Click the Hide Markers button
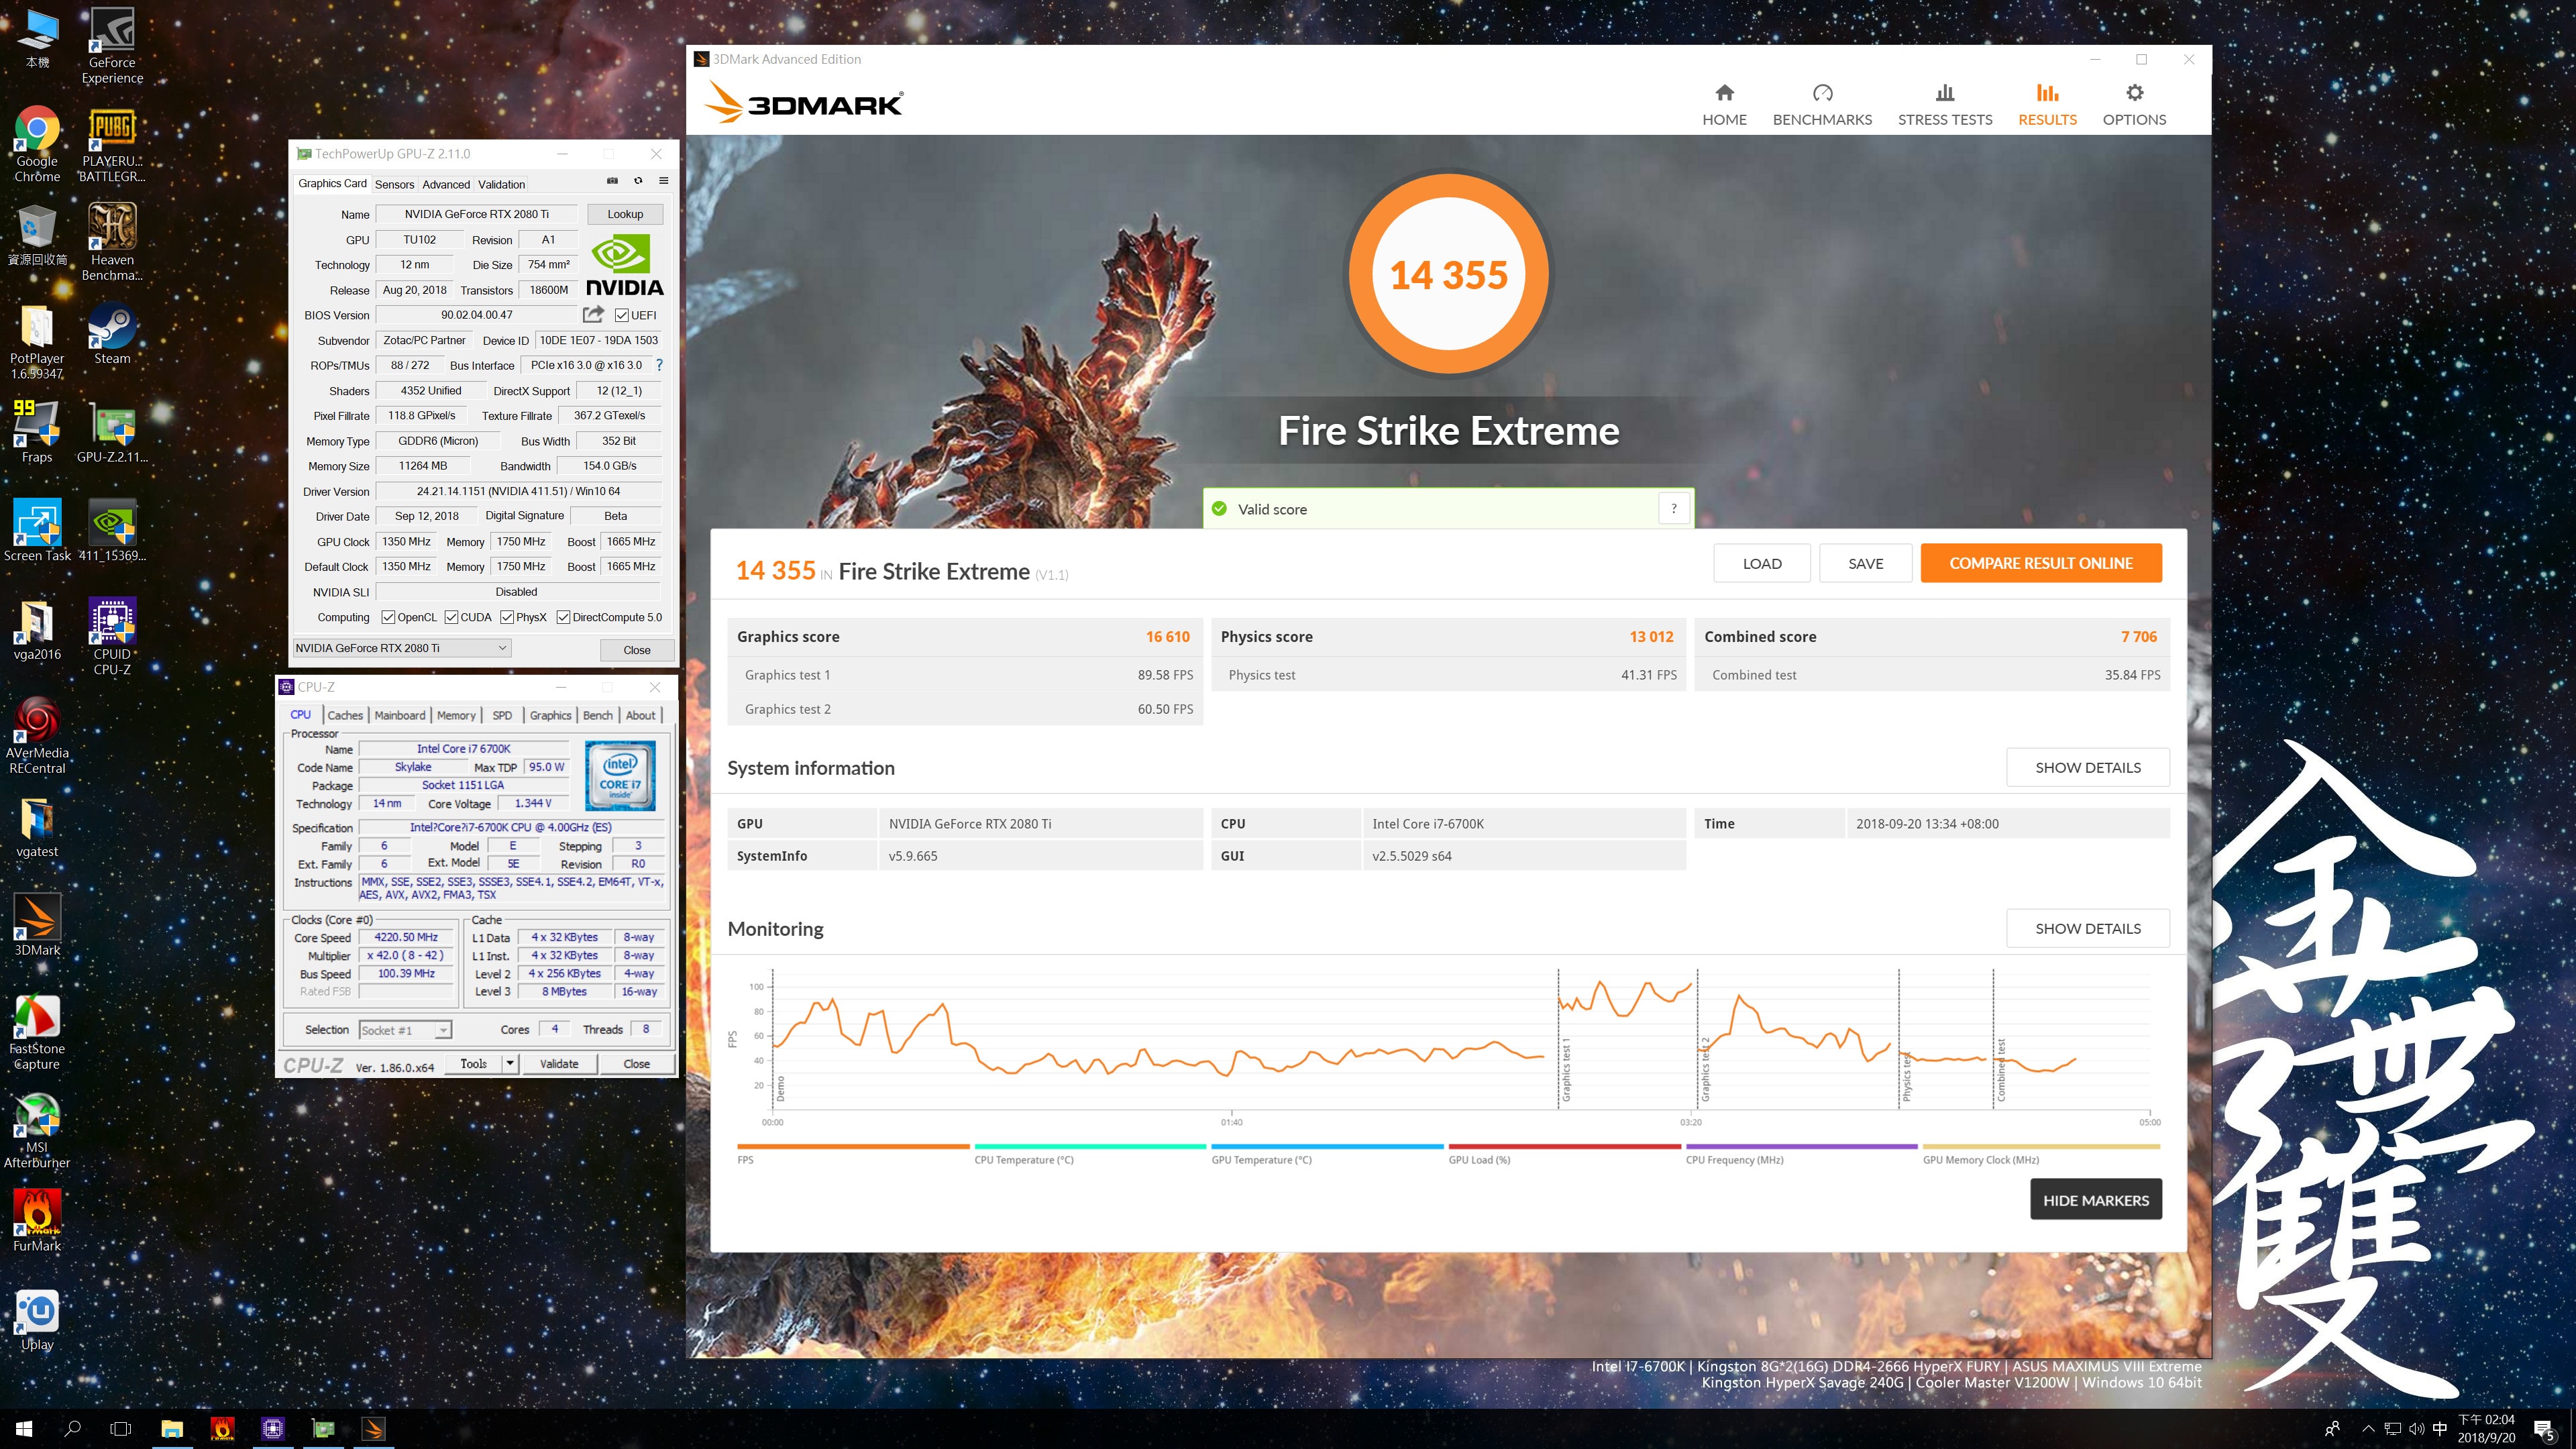Screen dimensions: 2576x1449 [x=2095, y=1199]
